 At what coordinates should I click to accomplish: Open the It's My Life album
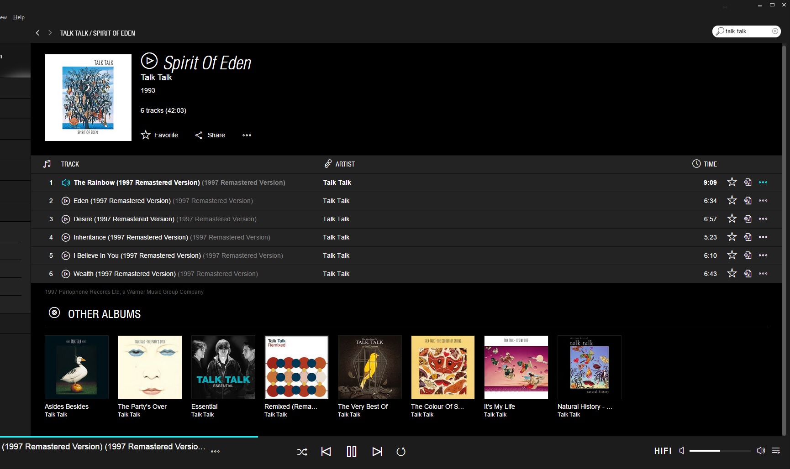pos(516,367)
